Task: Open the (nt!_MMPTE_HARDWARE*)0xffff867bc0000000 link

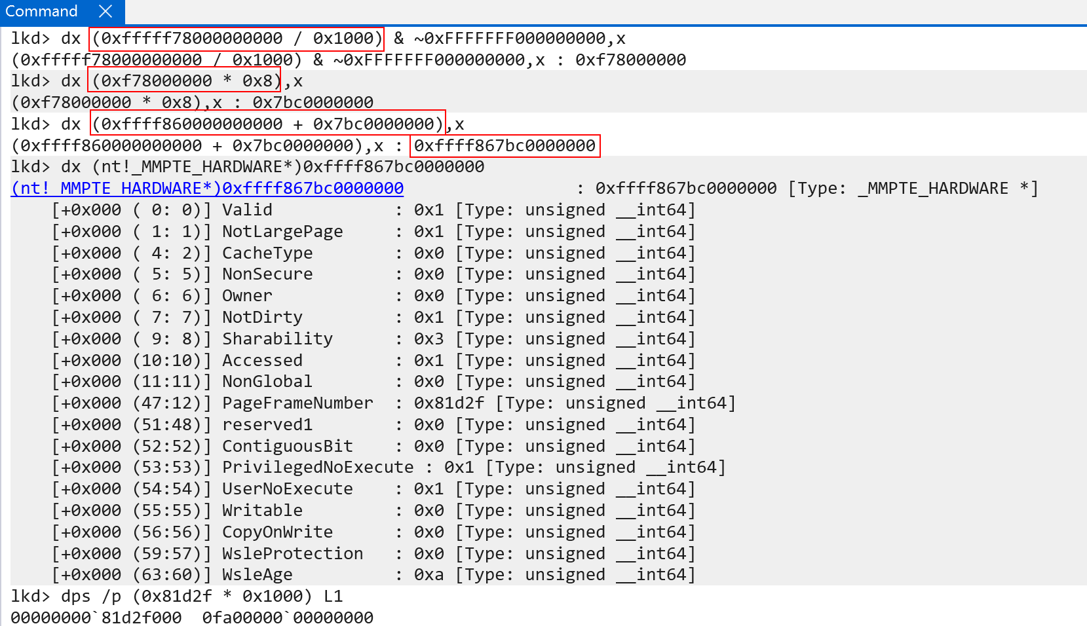Action: [207, 189]
